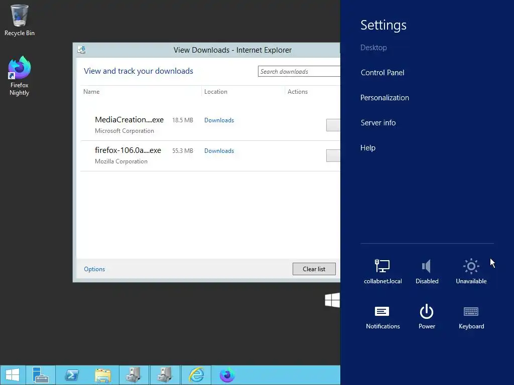This screenshot has height=385, width=514.
Task: Open Control Panel from Settings
Action: point(382,73)
